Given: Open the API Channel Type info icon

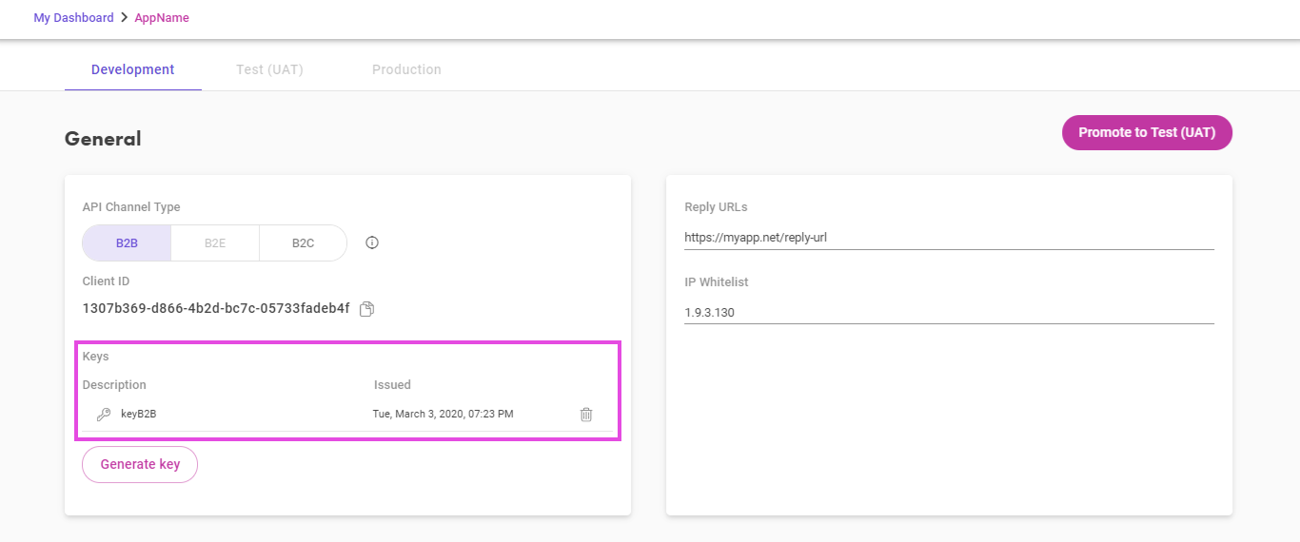Looking at the screenshot, I should point(372,242).
